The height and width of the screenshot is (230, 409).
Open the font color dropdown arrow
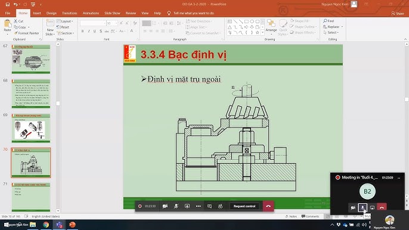[137, 31]
